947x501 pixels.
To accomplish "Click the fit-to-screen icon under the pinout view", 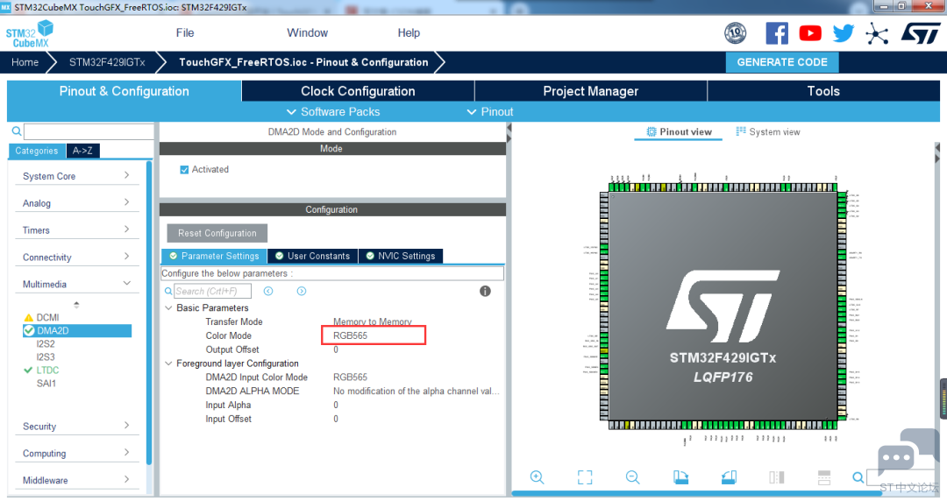I will pyautogui.click(x=585, y=477).
